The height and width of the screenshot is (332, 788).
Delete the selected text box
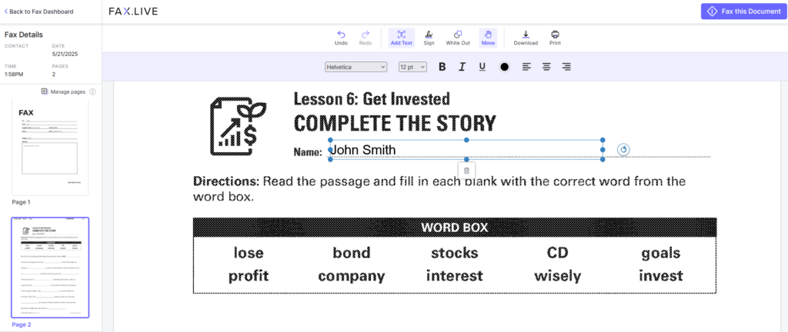[466, 171]
